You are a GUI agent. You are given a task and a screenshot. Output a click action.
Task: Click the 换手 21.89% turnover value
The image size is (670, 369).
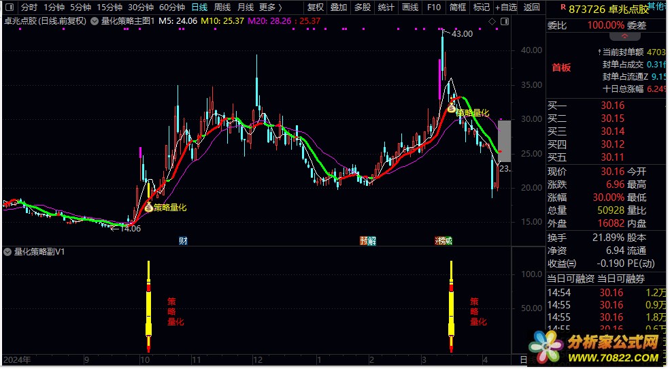(x=608, y=238)
